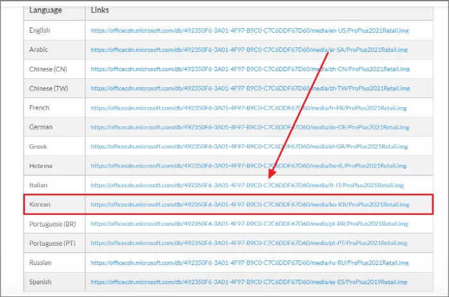449x297 pixels.
Task: Open the French fr-FR download link
Action: pyautogui.click(x=249, y=108)
